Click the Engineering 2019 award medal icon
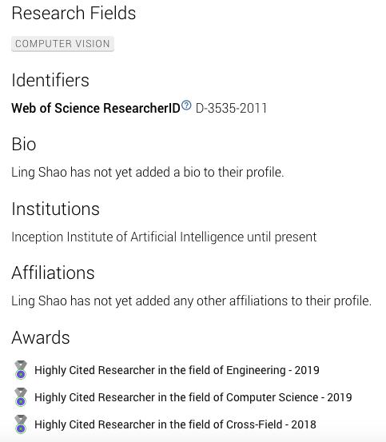 coord(21,369)
